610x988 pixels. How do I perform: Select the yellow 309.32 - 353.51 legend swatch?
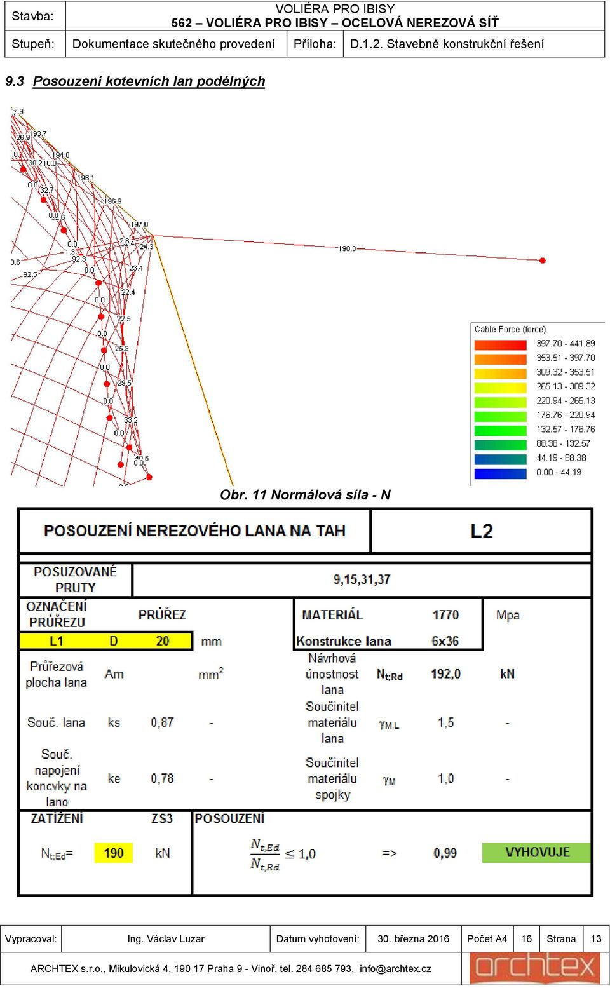pyautogui.click(x=501, y=373)
